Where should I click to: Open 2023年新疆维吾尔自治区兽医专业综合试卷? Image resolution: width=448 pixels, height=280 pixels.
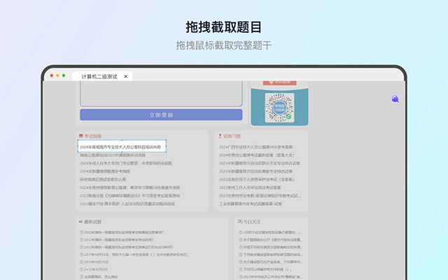tap(255, 171)
